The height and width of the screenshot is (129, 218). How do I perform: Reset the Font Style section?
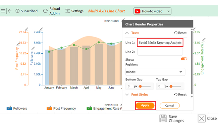(180, 94)
